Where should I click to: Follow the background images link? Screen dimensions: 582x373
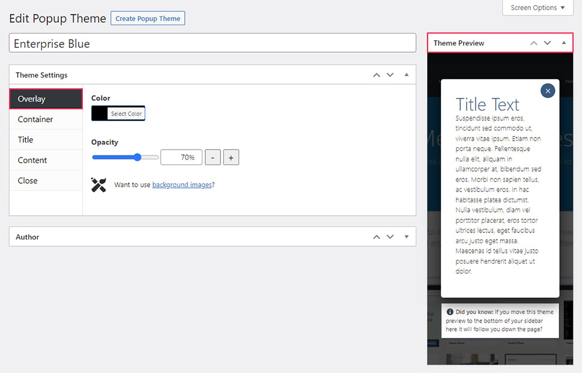tap(182, 185)
